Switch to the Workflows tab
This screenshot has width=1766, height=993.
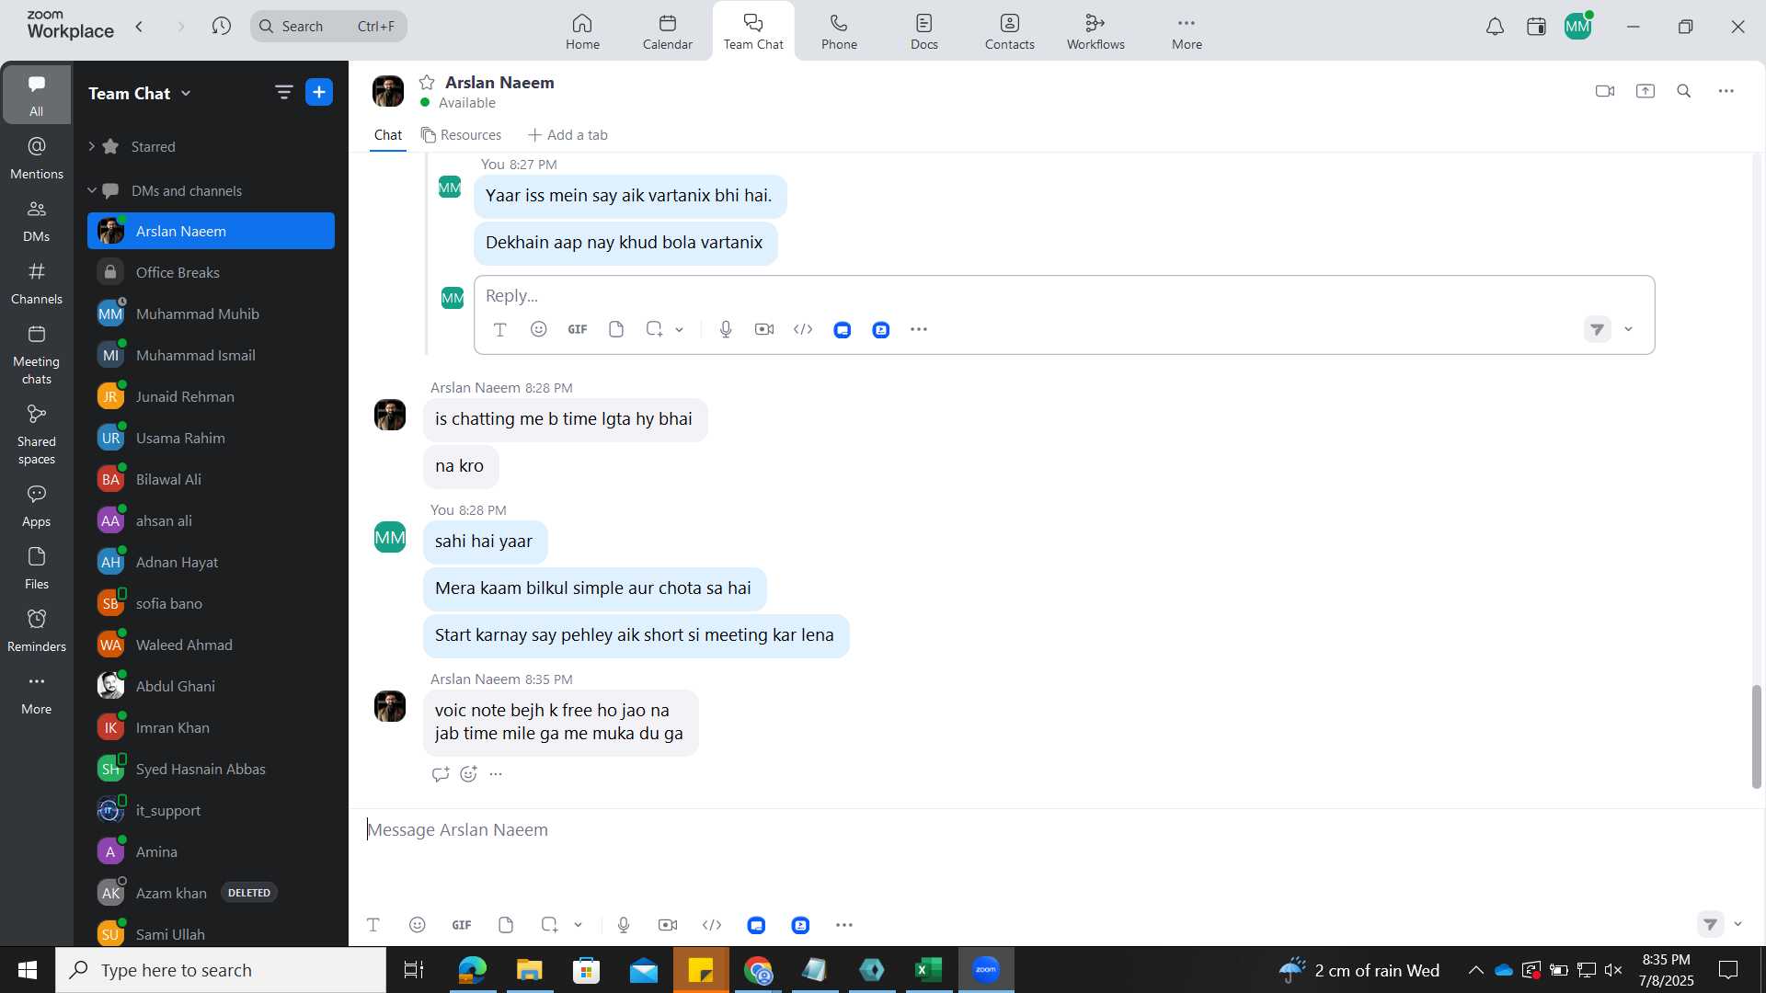pos(1095,31)
